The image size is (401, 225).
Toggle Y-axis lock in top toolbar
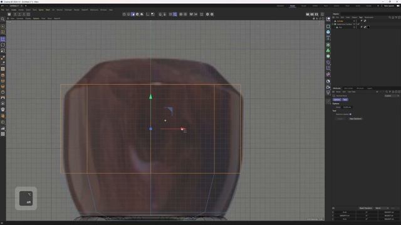[19, 14]
